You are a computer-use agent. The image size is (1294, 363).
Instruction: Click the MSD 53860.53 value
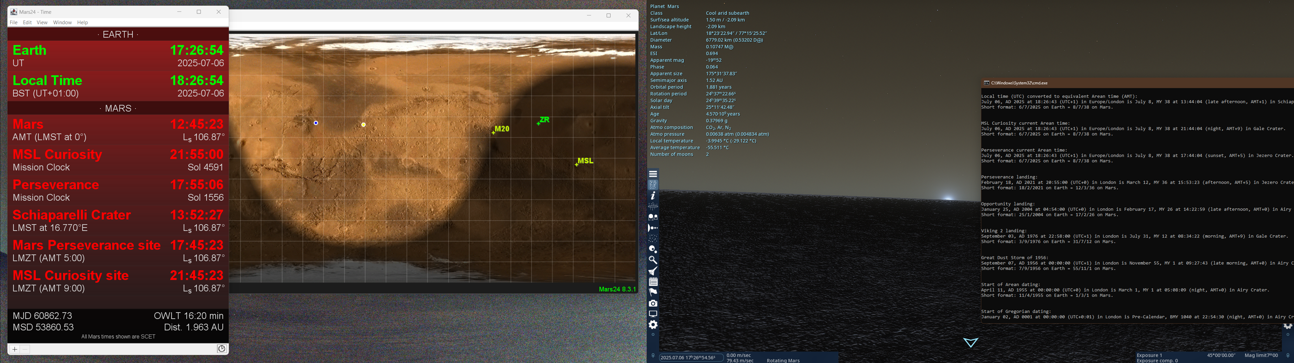point(43,327)
